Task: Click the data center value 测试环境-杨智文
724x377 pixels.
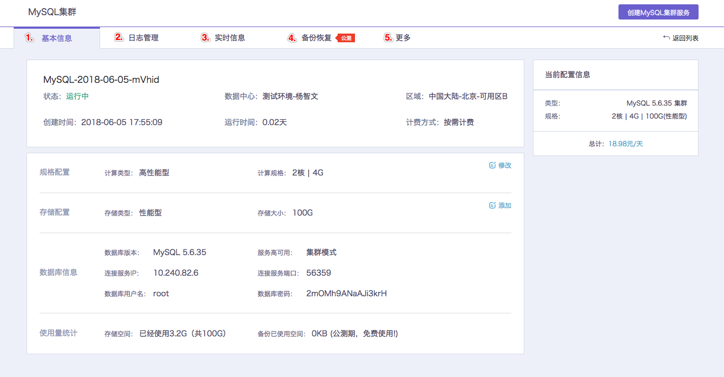Action: pos(290,96)
